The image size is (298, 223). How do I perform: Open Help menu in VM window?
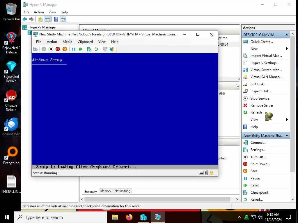pos(115,42)
